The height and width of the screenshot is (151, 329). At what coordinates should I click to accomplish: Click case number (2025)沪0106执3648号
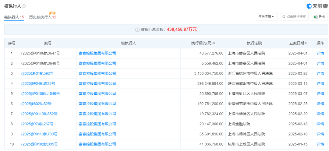[41, 63]
